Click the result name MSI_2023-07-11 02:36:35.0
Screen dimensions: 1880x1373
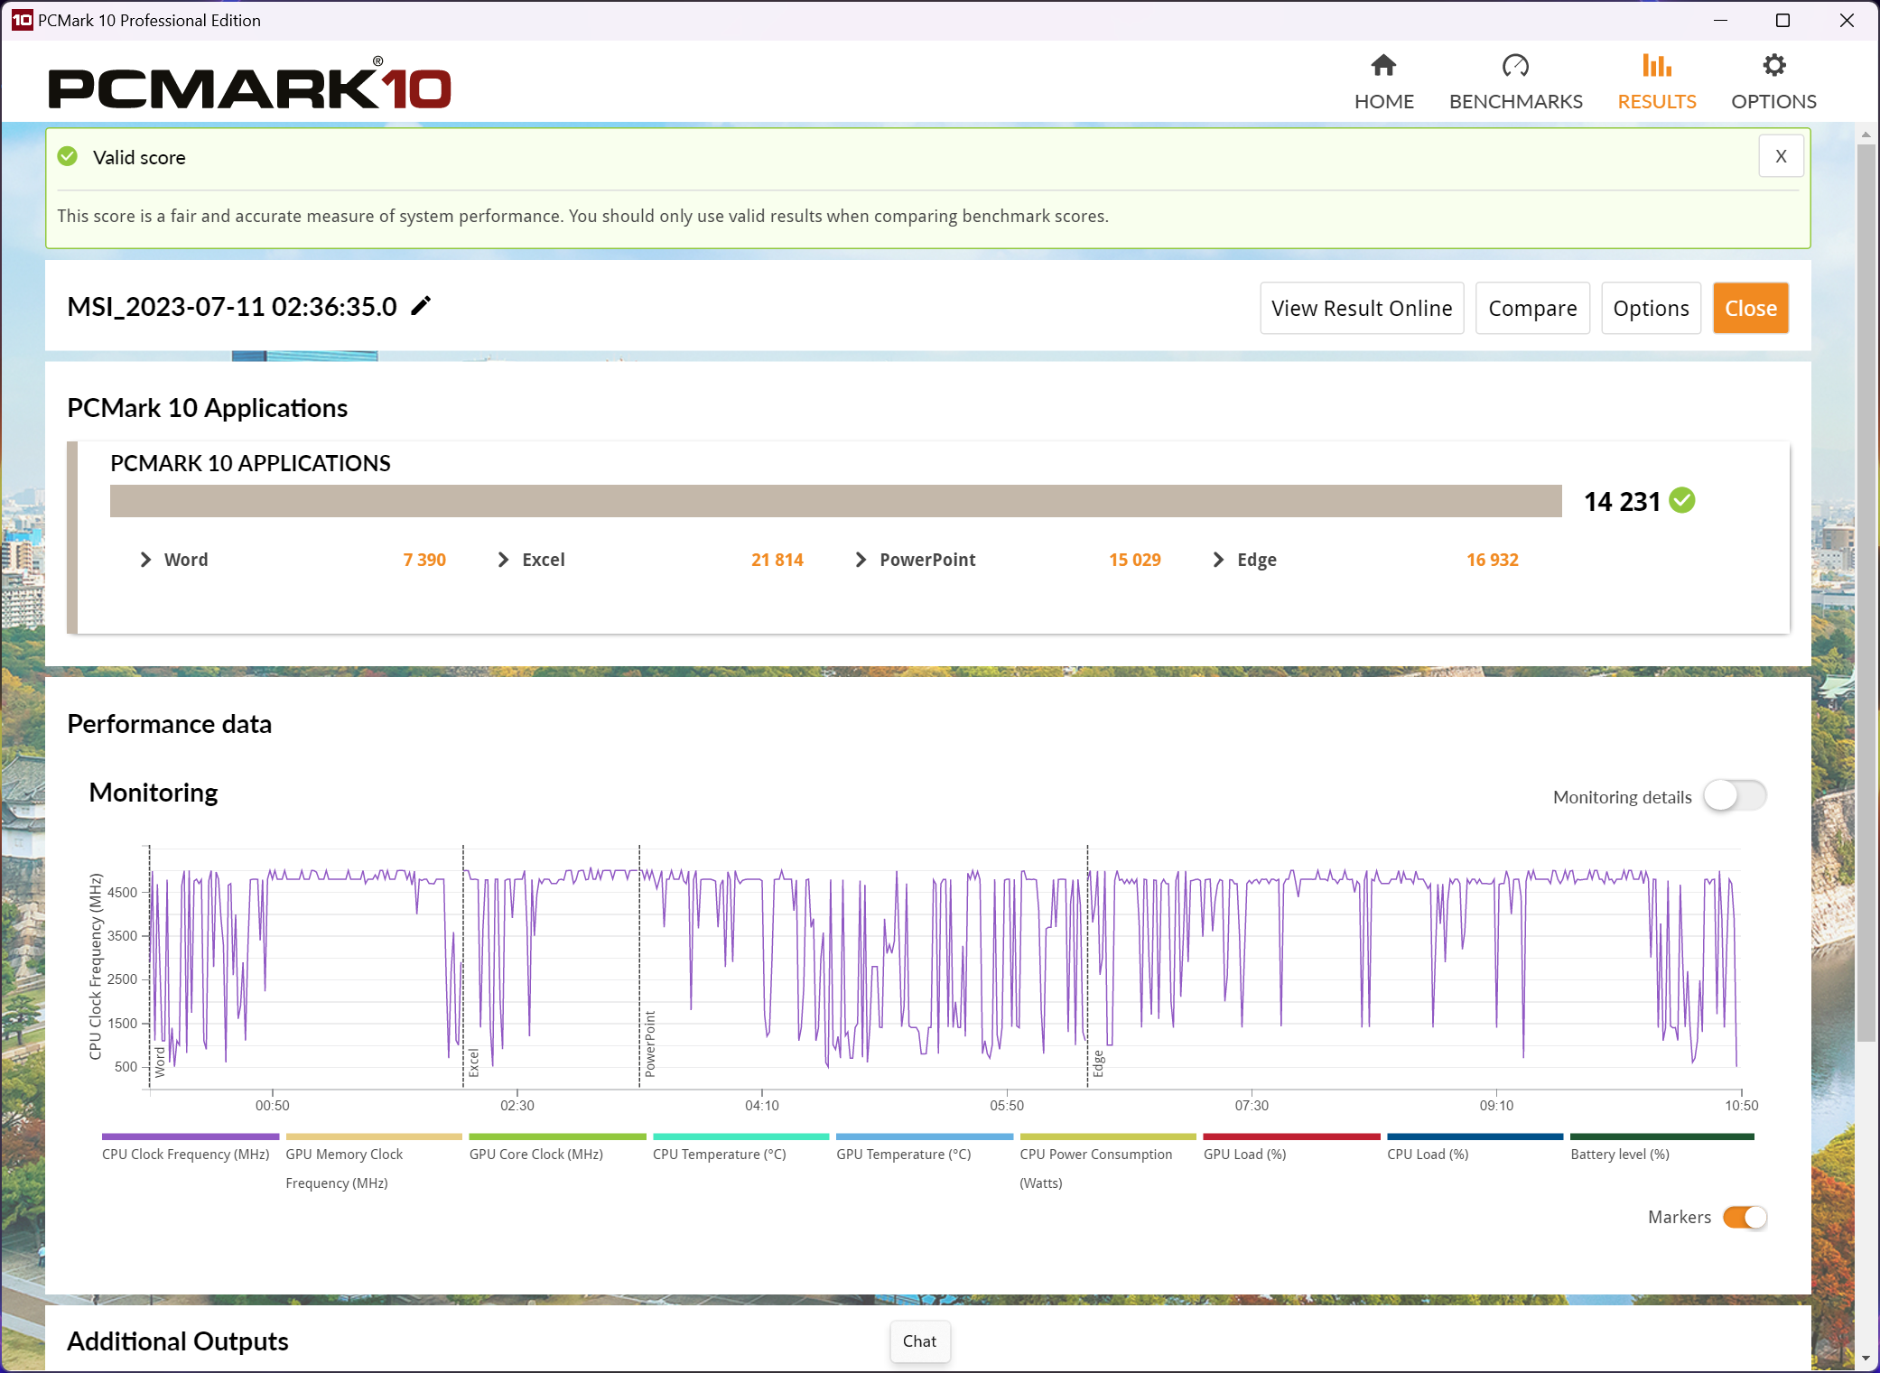232,307
